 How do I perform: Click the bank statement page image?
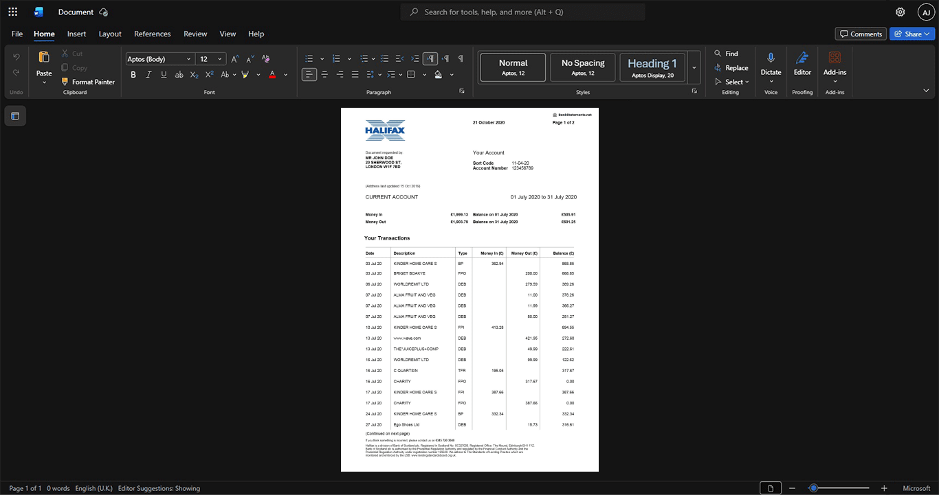(469, 290)
